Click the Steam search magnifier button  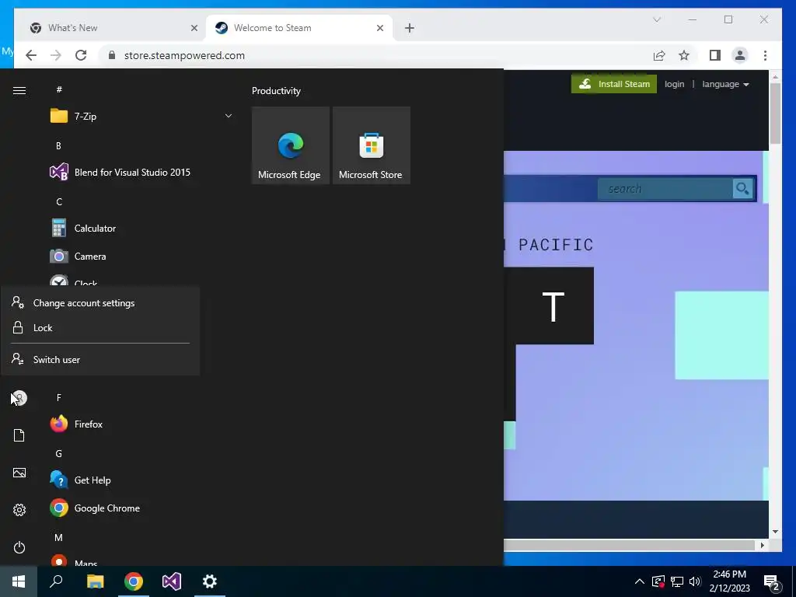(742, 189)
